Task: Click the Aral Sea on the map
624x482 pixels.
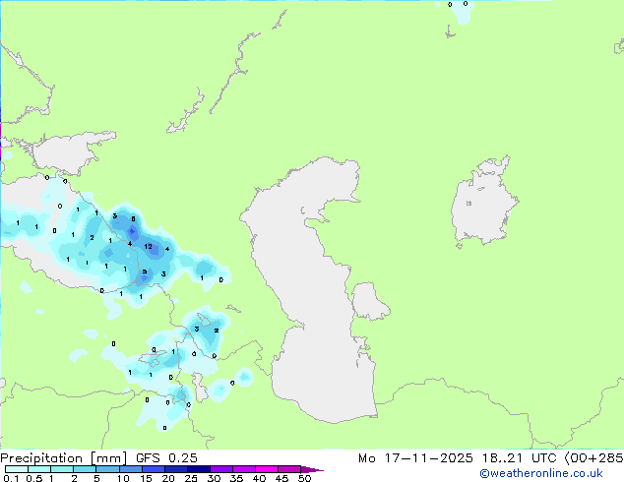Action: point(483,203)
